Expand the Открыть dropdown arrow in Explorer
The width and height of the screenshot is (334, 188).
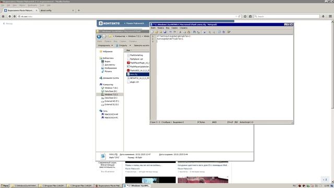pyautogui.click(x=130, y=45)
